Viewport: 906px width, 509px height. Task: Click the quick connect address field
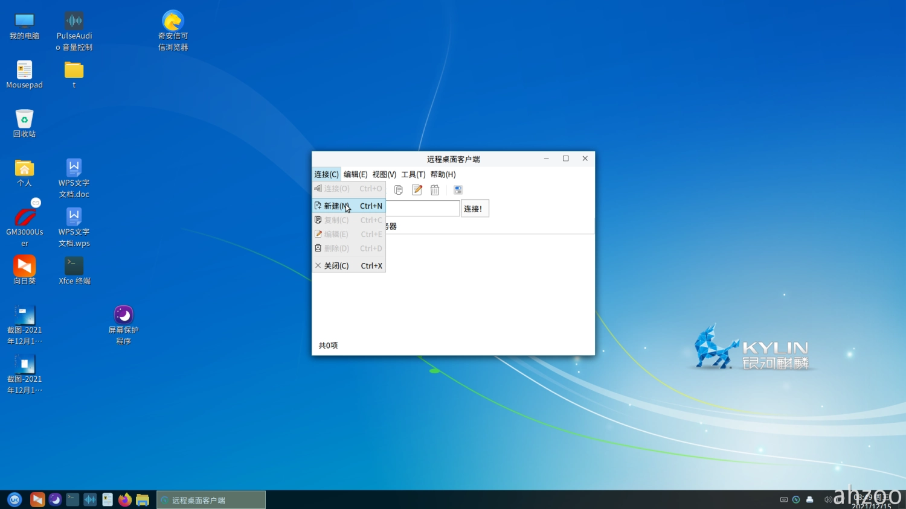(422, 209)
